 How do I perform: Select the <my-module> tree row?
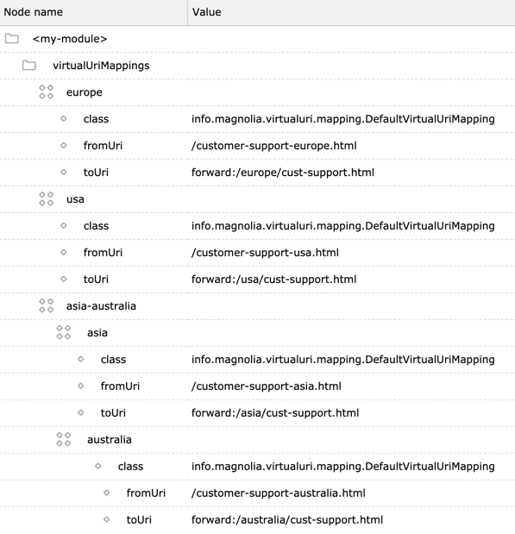click(257, 39)
